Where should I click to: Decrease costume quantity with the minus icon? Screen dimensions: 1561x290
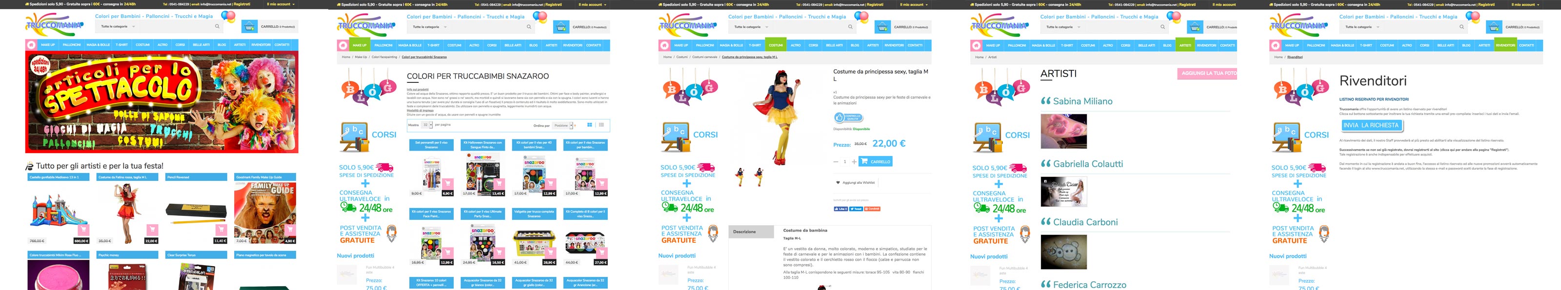tap(836, 162)
